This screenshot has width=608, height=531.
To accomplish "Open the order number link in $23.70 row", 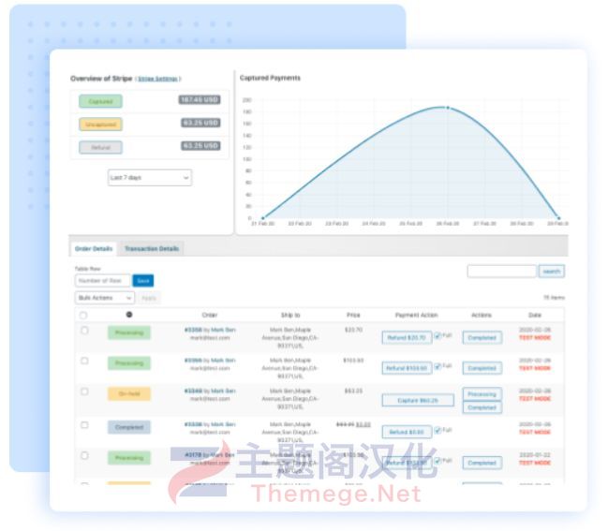I will click(x=193, y=330).
